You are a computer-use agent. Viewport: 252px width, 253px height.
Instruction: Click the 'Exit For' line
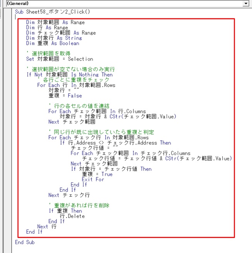click(93, 180)
